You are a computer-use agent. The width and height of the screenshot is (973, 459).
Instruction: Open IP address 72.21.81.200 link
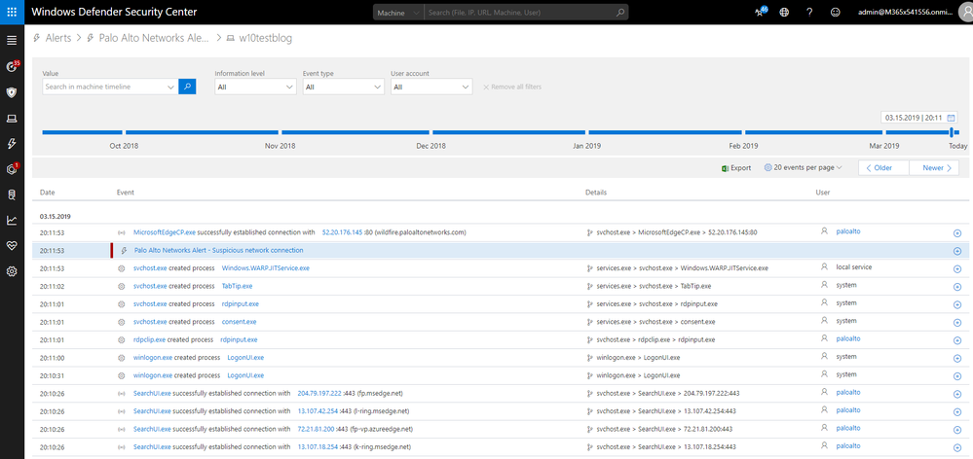tap(317, 429)
